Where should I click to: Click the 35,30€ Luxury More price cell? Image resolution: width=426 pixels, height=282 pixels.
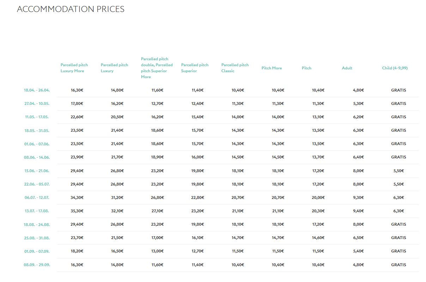[x=77, y=211]
